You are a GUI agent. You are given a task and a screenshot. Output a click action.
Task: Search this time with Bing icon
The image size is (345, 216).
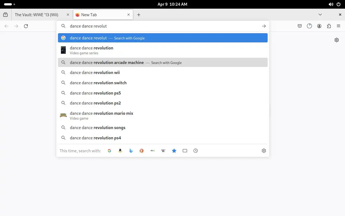pyautogui.click(x=131, y=151)
